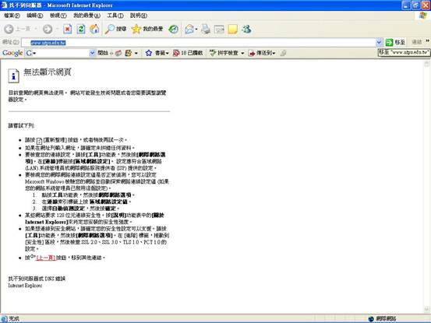The height and width of the screenshot is (323, 431).
Task: Click the Stop loading red X icon
Action: pos(68,29)
